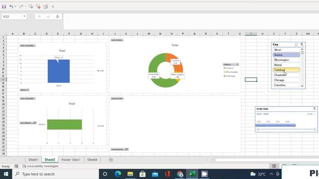Open Microsoft Edge from the taskbar
The width and height of the screenshot is (319, 179).
click(x=118, y=174)
